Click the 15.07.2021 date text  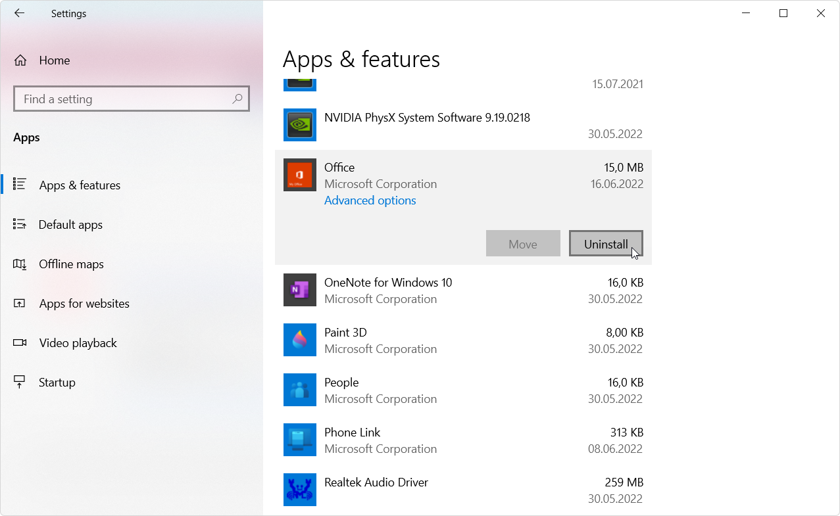(618, 84)
